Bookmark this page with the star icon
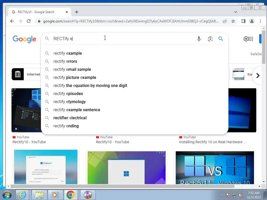The height and width of the screenshot is (200, 267). pyautogui.click(x=233, y=21)
